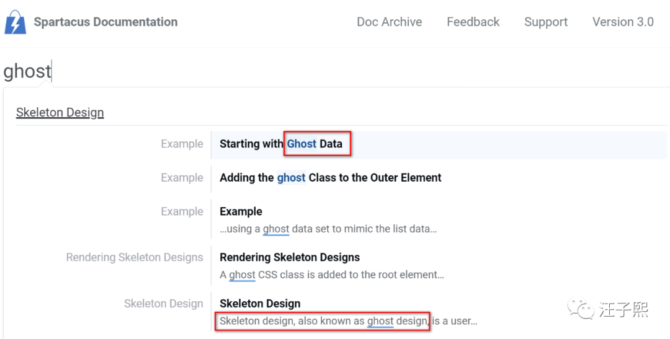Open the Doc Archive menu item
The height and width of the screenshot is (339, 670).
click(x=389, y=22)
